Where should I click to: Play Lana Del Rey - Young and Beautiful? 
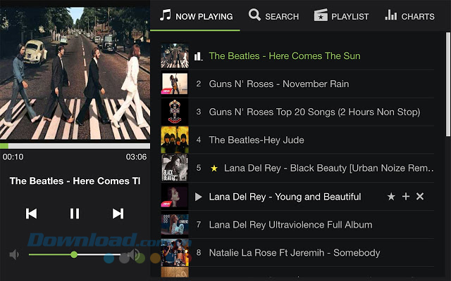coord(198,197)
